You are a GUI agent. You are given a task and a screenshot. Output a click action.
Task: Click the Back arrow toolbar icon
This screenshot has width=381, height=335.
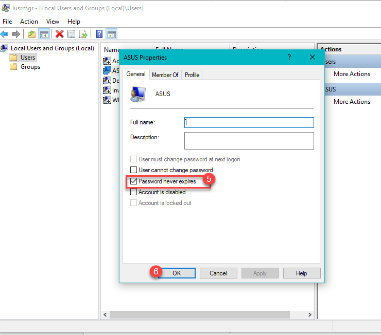pyautogui.click(x=4, y=34)
